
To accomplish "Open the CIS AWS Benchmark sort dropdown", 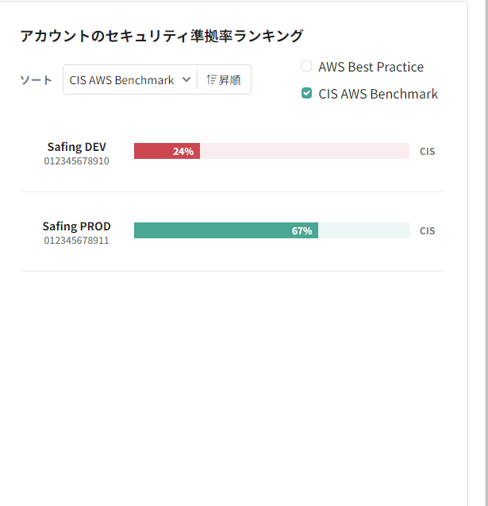I will click(130, 79).
